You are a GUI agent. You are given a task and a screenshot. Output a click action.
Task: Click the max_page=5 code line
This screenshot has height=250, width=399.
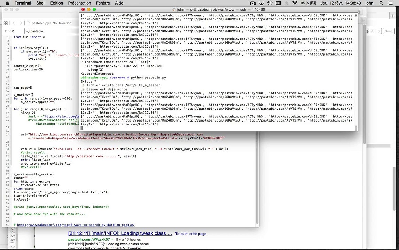coord(23,87)
